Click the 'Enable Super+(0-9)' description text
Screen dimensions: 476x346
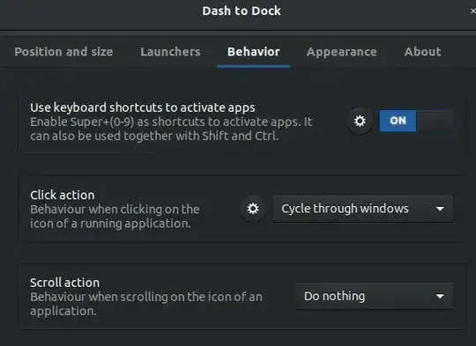171,129
